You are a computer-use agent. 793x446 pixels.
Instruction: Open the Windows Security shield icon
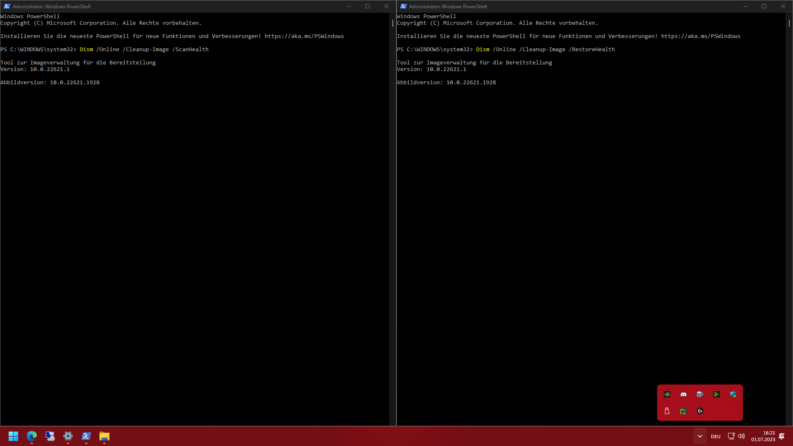(733, 394)
